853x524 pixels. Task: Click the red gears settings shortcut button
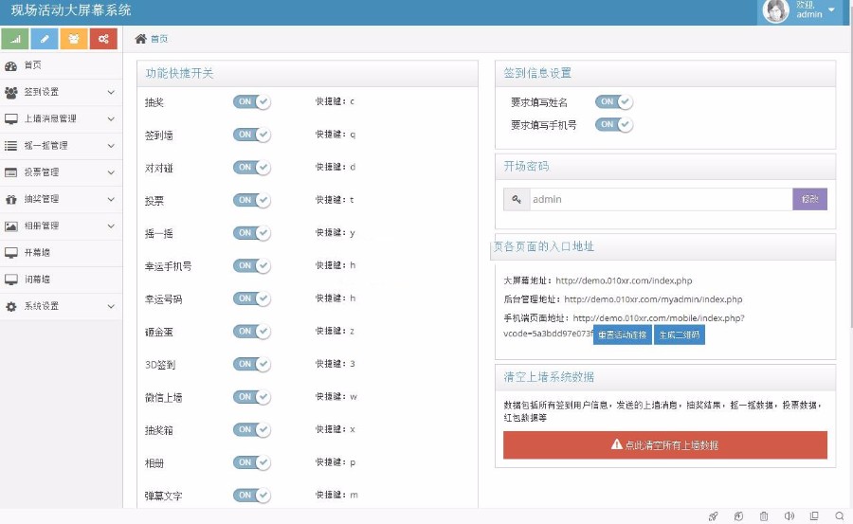[103, 39]
